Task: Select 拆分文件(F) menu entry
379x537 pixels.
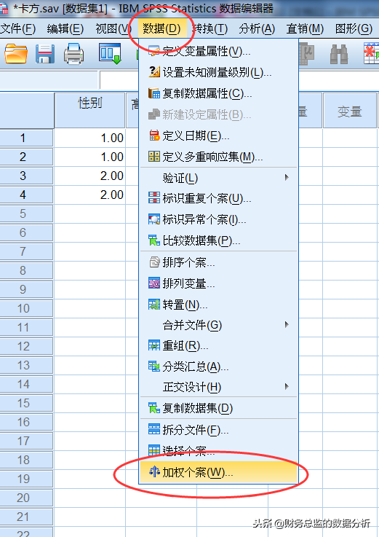Action: [x=218, y=429]
